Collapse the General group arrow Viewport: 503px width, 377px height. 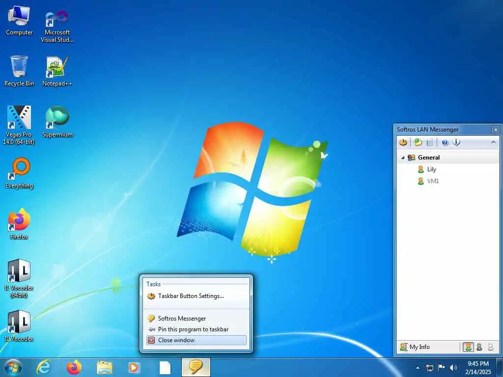(x=403, y=158)
